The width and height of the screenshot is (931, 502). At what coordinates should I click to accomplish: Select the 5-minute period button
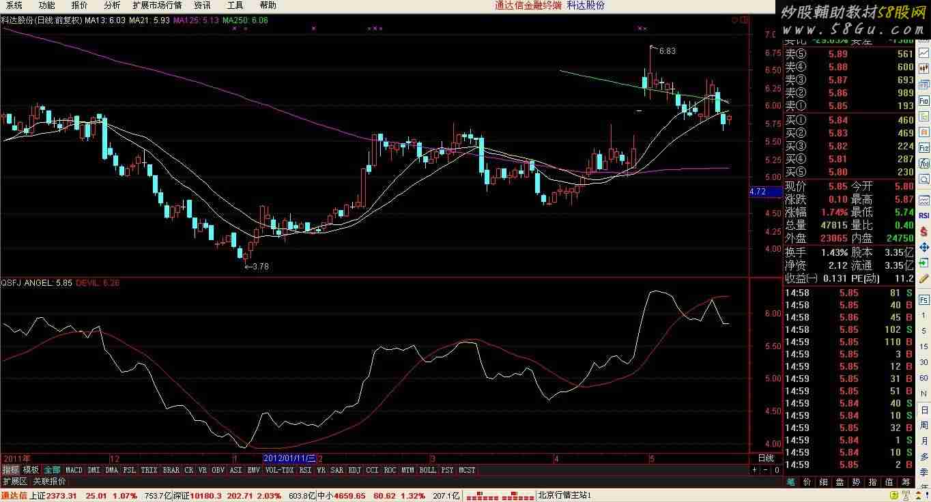point(924,331)
